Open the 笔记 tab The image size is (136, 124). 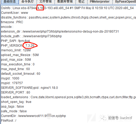[81, 2]
